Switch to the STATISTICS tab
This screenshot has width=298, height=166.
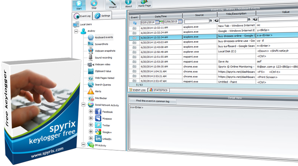[158, 90]
